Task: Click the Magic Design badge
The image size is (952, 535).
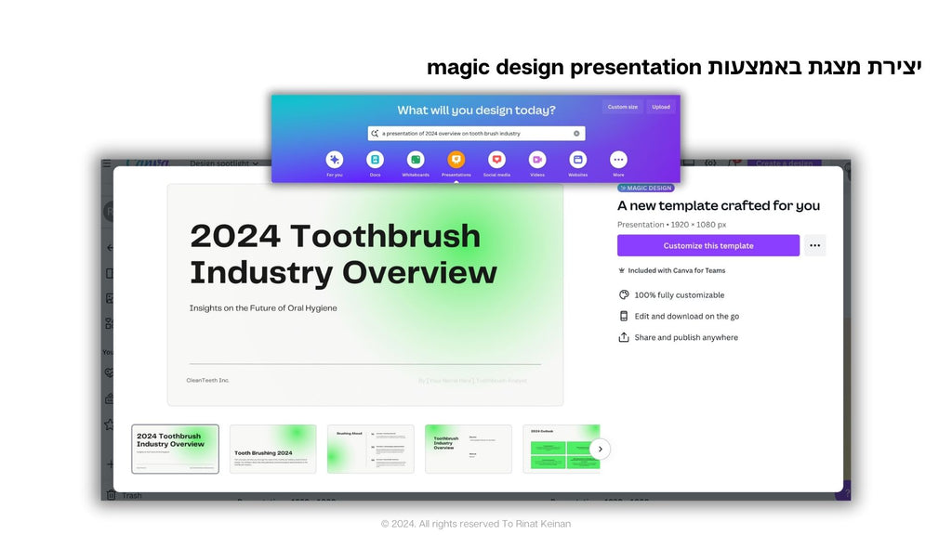Action: (x=646, y=188)
